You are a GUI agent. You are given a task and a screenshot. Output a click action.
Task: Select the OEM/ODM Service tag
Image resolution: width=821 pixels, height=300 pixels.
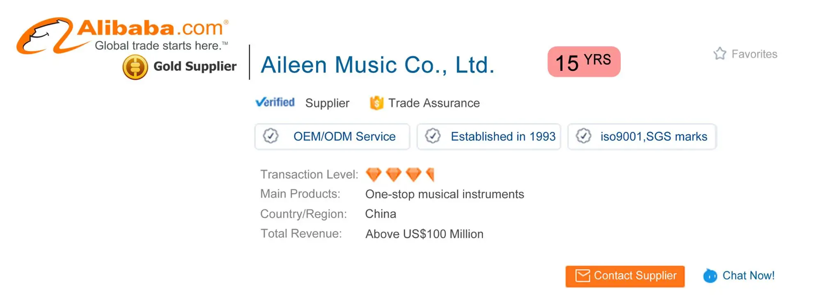point(344,136)
